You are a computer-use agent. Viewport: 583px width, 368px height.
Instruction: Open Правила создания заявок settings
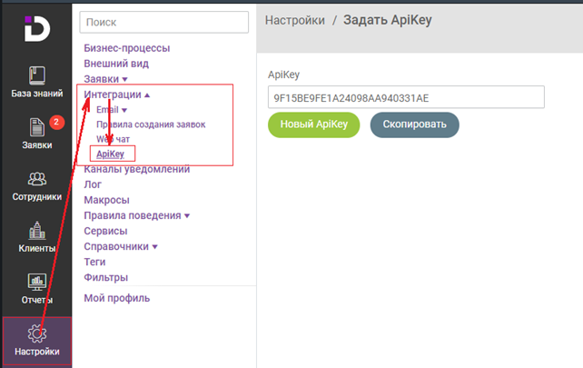151,124
